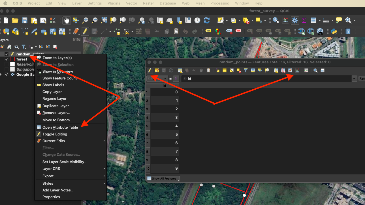Toggle editing pencil in main toolbar
This screenshot has width=365, height=205.
pyautogui.click(x=85, y=31)
